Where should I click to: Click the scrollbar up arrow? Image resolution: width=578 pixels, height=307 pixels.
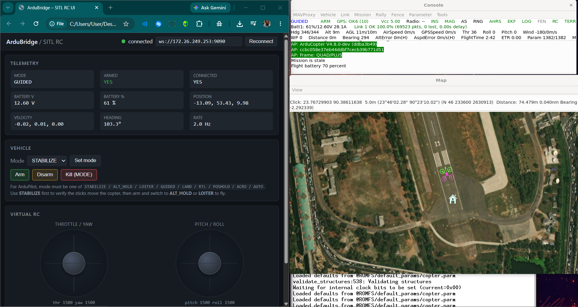pos(286,36)
